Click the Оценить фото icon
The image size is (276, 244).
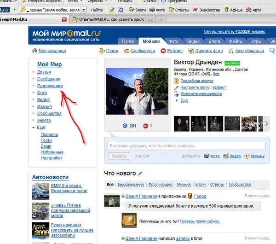click(191, 51)
